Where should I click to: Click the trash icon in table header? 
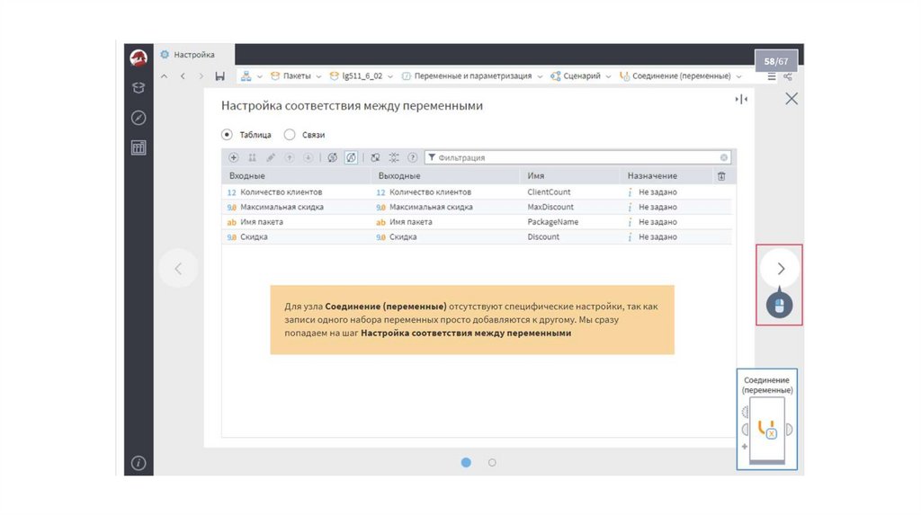pos(720,176)
